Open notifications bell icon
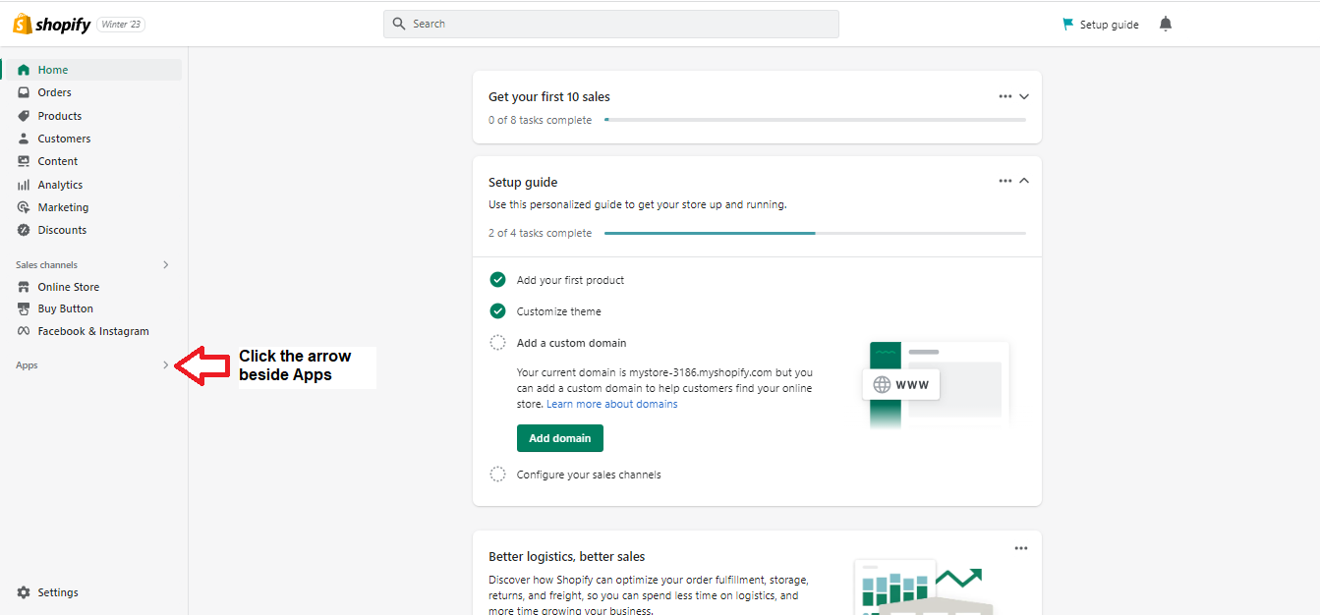 point(1166,24)
